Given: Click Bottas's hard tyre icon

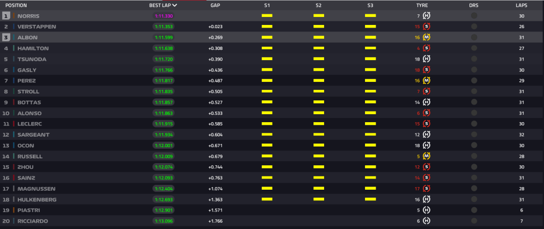Looking at the screenshot, I should (427, 102).
